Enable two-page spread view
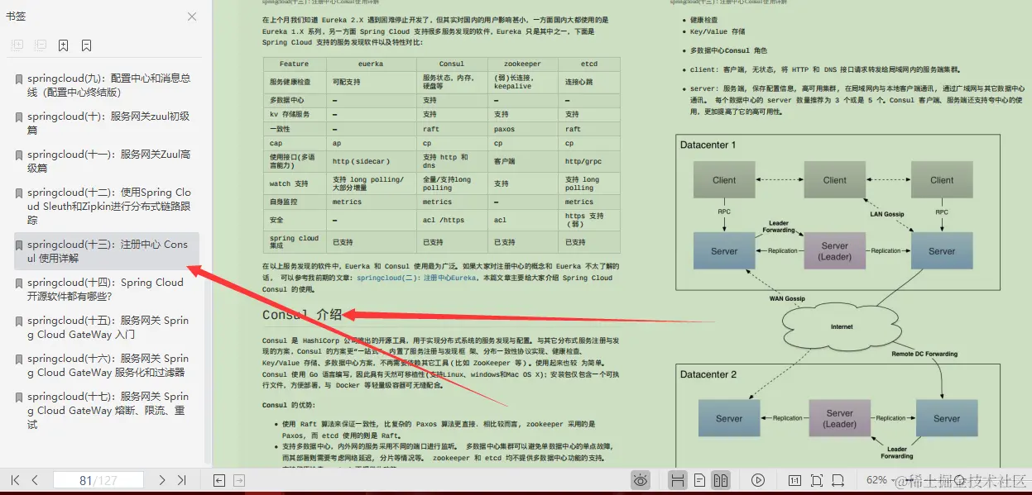This screenshot has height=495, width=1032. (x=721, y=479)
